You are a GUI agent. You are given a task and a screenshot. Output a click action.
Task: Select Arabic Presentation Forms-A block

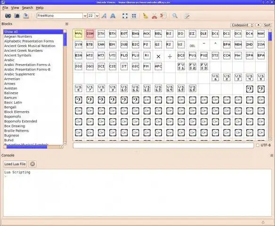point(27,65)
